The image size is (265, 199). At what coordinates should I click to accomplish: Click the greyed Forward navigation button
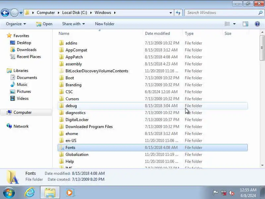14,13
